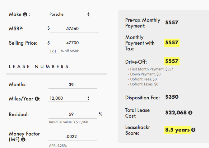Image resolution: width=209 pixels, height=148 pixels.
Task: Click the Selling Price field showing 47700
Action: (74, 43)
